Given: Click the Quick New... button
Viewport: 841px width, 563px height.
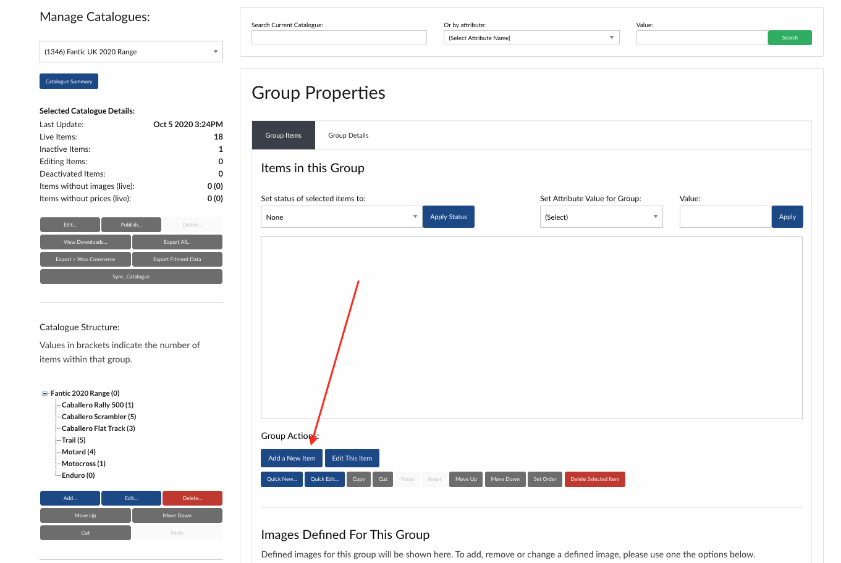Looking at the screenshot, I should (x=281, y=479).
